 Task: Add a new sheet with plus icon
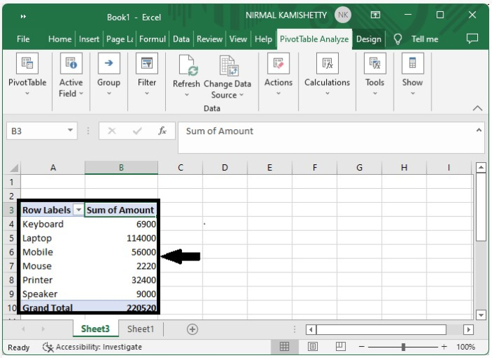[x=192, y=329]
